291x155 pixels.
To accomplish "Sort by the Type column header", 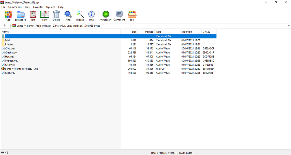I will coord(167,32).
